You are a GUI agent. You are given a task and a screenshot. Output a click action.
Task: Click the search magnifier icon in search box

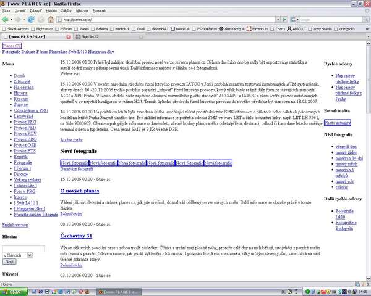tap(365, 20)
